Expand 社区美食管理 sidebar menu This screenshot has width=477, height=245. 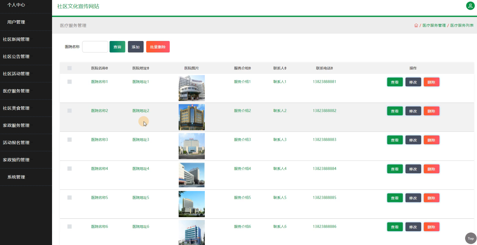click(x=26, y=108)
